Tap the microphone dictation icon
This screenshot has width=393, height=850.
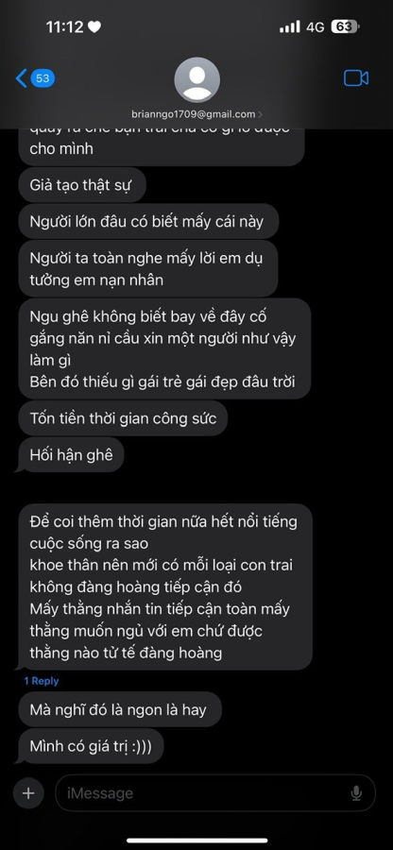(x=356, y=793)
